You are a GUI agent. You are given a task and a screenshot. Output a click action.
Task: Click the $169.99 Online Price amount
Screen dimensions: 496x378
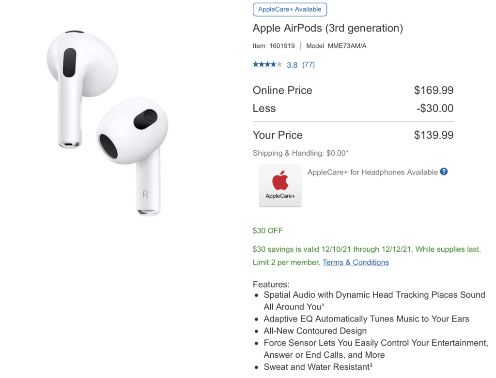click(x=434, y=90)
